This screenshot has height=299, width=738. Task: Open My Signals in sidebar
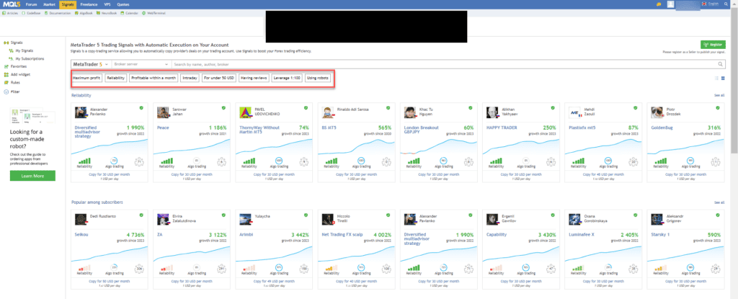pos(24,50)
